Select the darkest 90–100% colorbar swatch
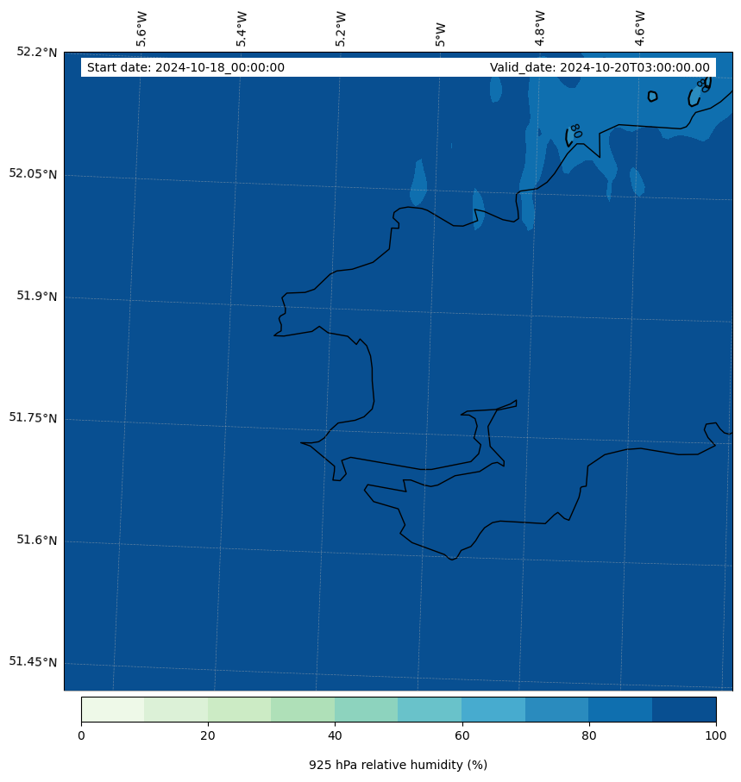Viewport: 741px width, 782px height. point(684,709)
